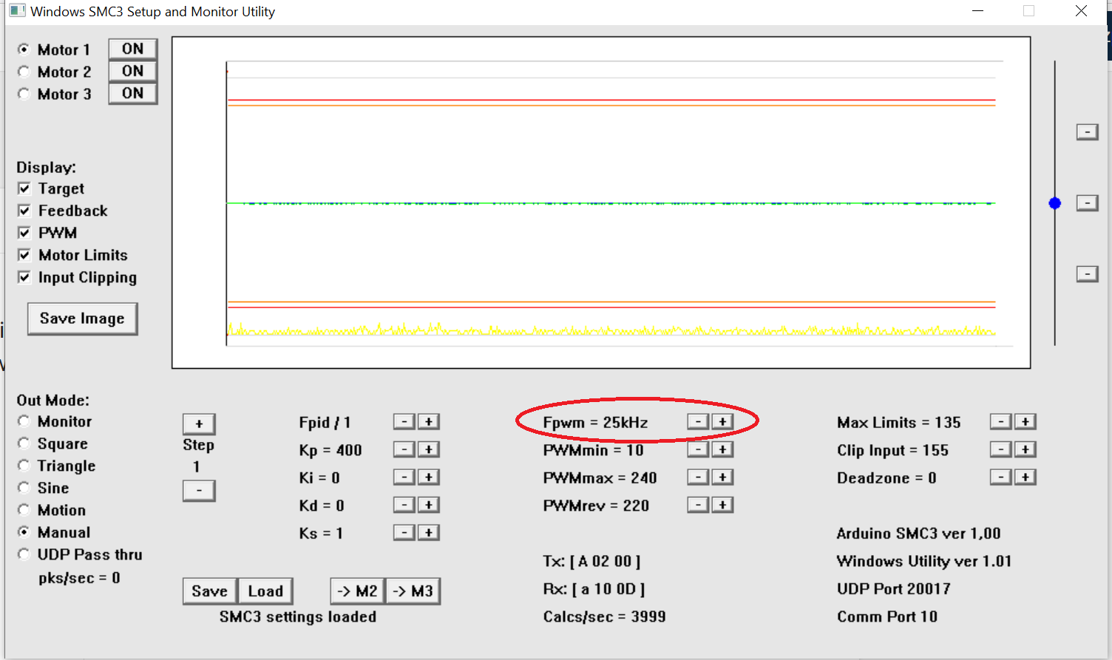1112x660 pixels.
Task: Select UDP Pass thru out mode
Action: click(24, 554)
